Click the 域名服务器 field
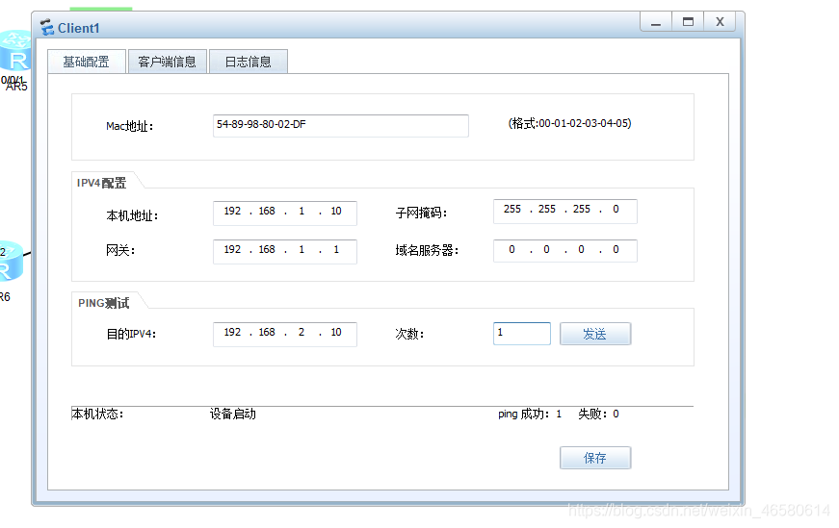This screenshot has width=839, height=528. (565, 250)
